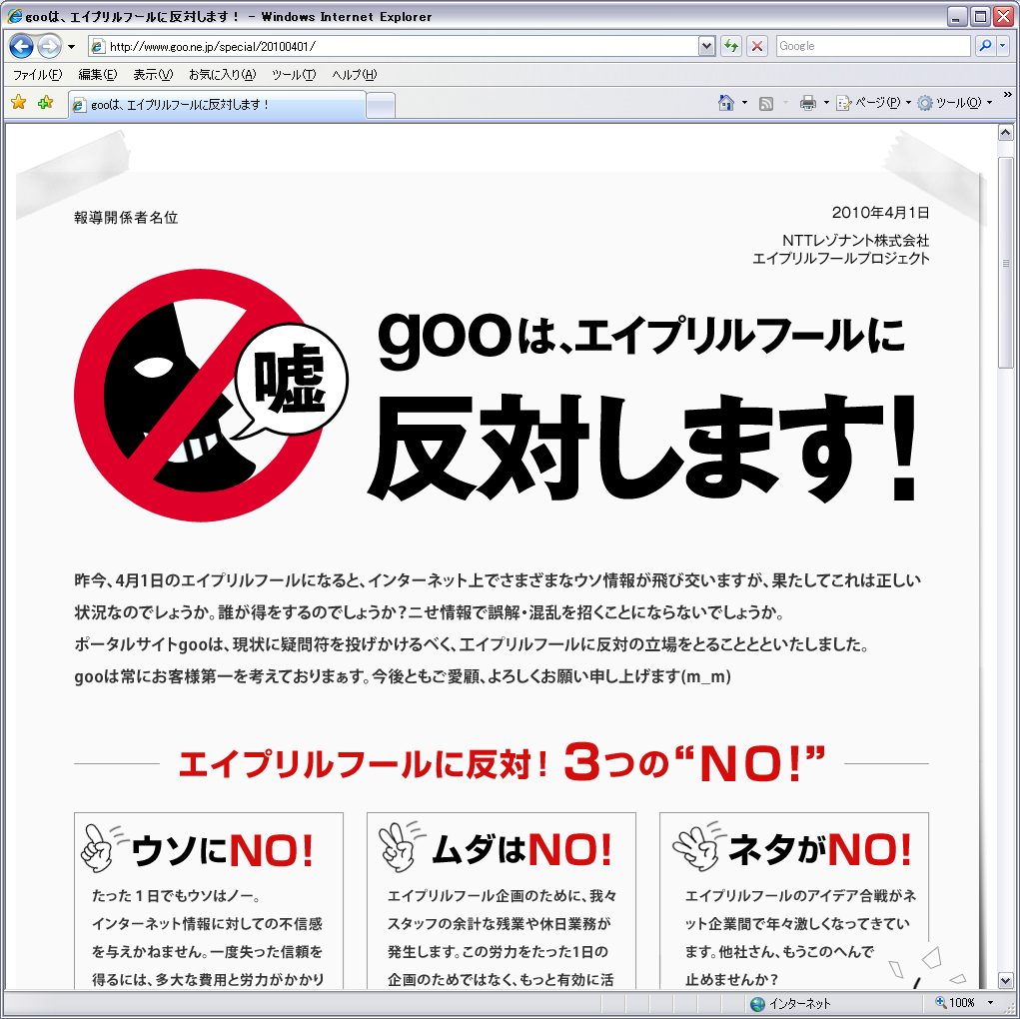Click the Back navigation arrow button

point(21,46)
